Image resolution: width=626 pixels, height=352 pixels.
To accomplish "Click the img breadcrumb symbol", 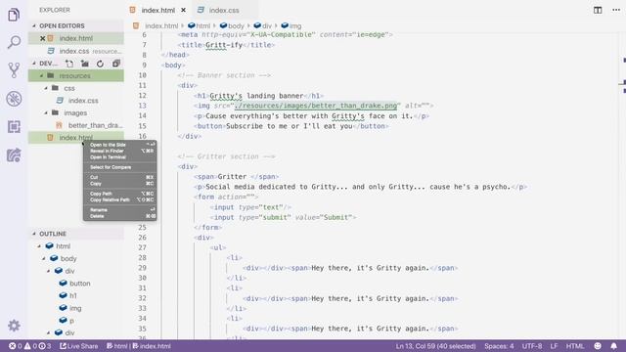I will coord(291,26).
